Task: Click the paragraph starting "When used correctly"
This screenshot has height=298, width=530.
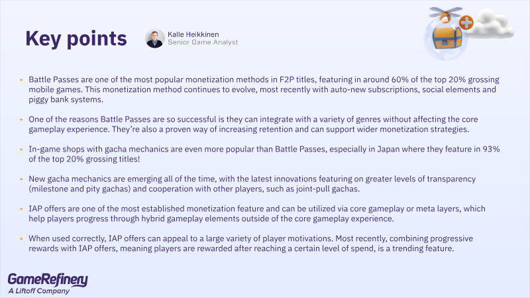Action: coord(265,242)
